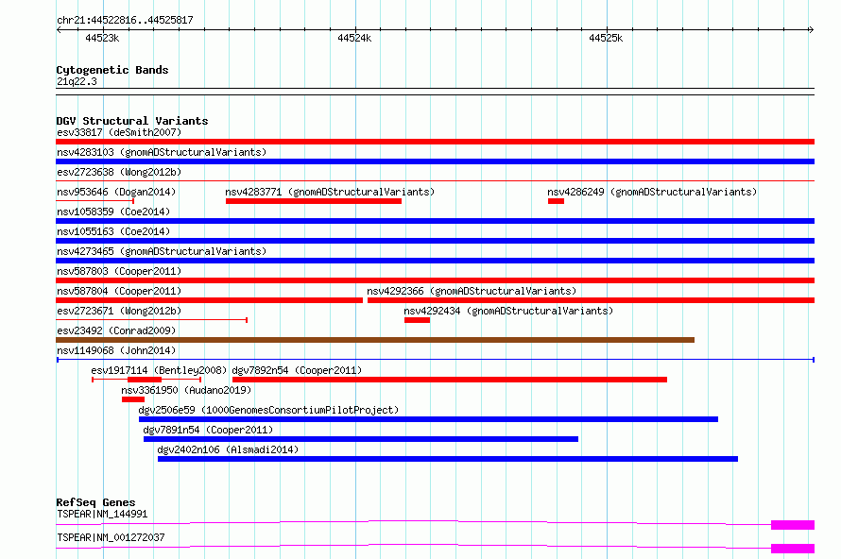Image resolution: width=841 pixels, height=559 pixels.
Task: Click the 44524k ruler position label
Action: (354, 38)
